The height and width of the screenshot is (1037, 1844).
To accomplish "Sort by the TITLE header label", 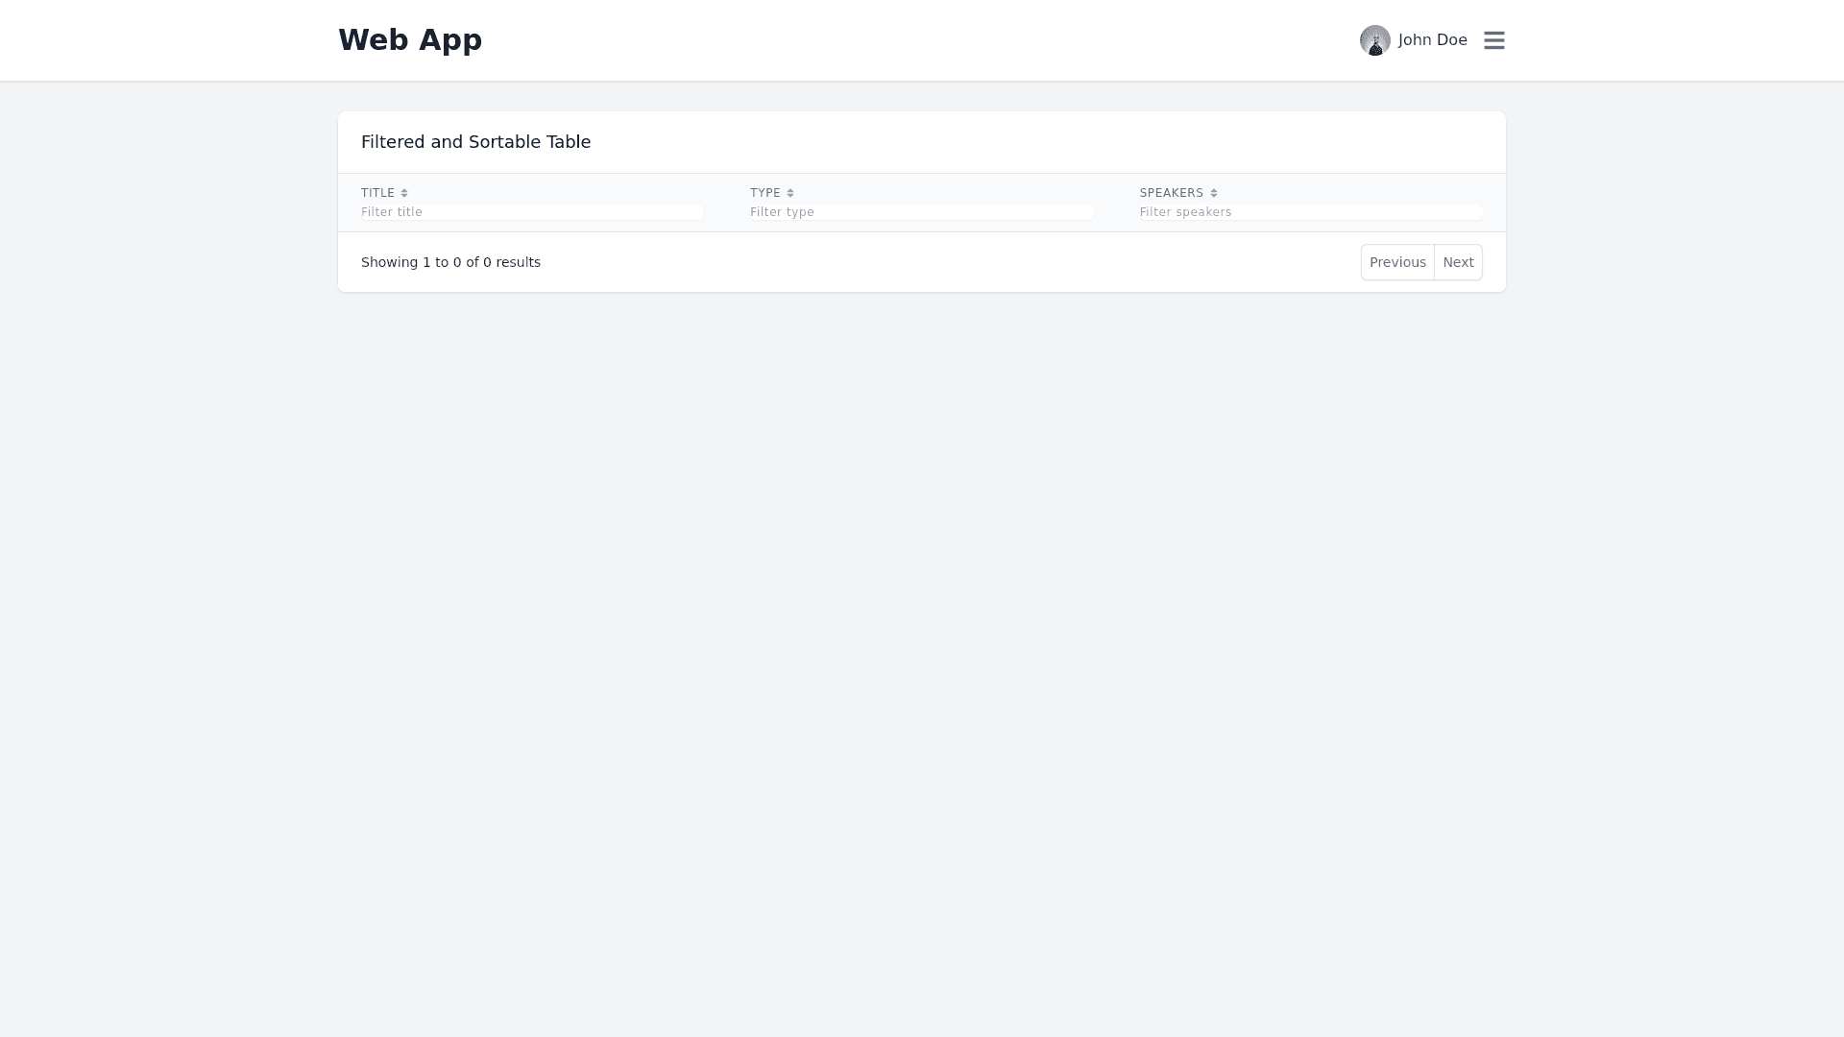I will pos(377,193).
